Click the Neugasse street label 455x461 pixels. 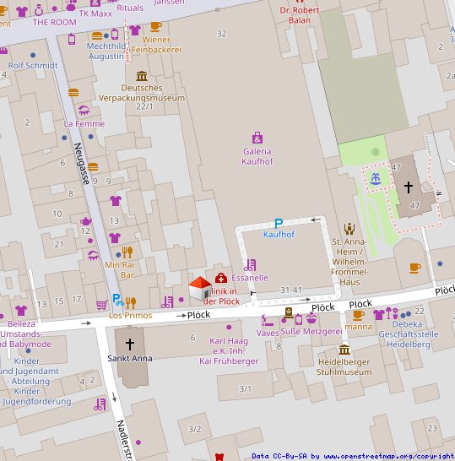[82, 164]
